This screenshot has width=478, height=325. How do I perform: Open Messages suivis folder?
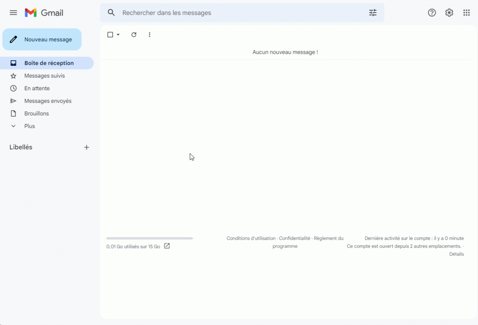(47, 76)
